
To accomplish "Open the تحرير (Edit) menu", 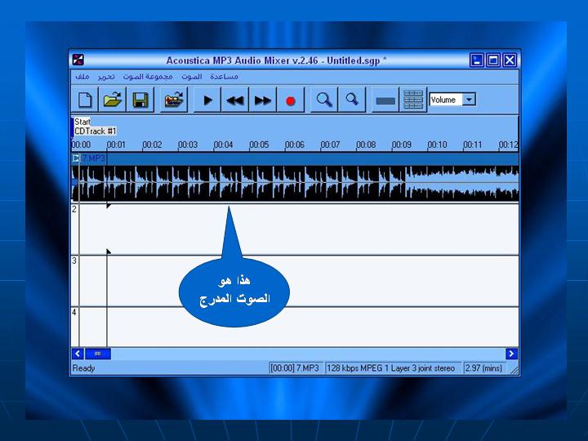I will [x=106, y=77].
